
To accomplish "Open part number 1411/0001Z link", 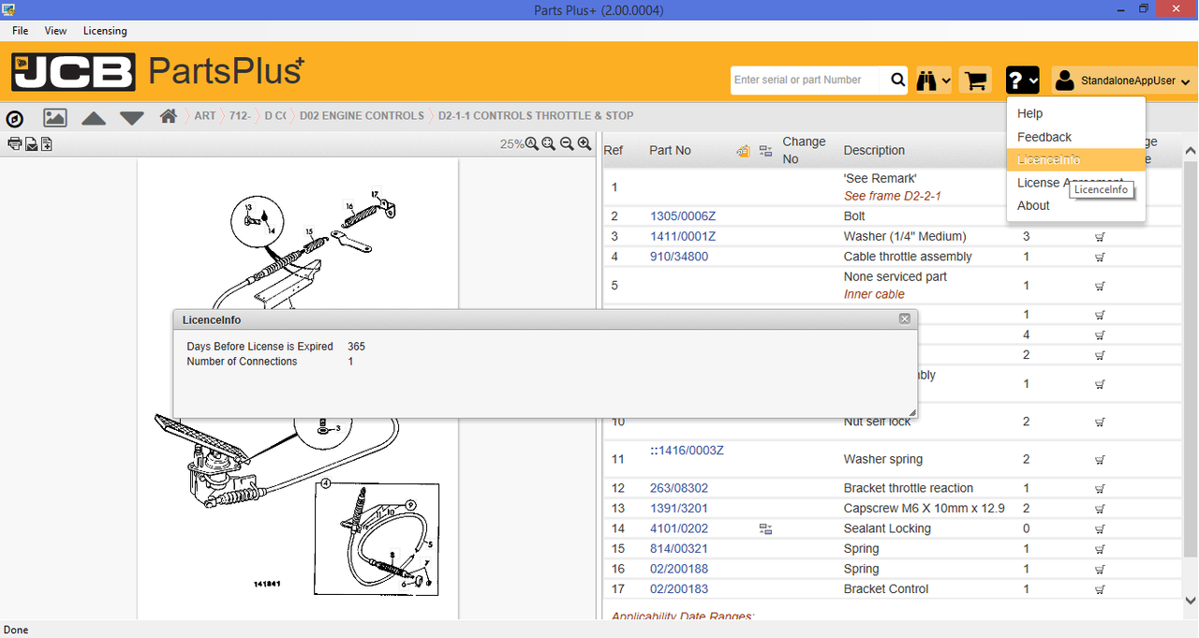I will tap(683, 236).
